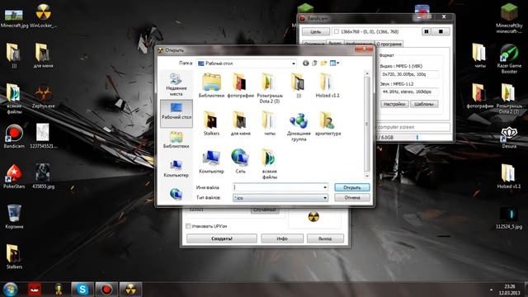Open the view menu icon in dialog toolbar
This screenshot has height=297, width=528.
point(334,63)
